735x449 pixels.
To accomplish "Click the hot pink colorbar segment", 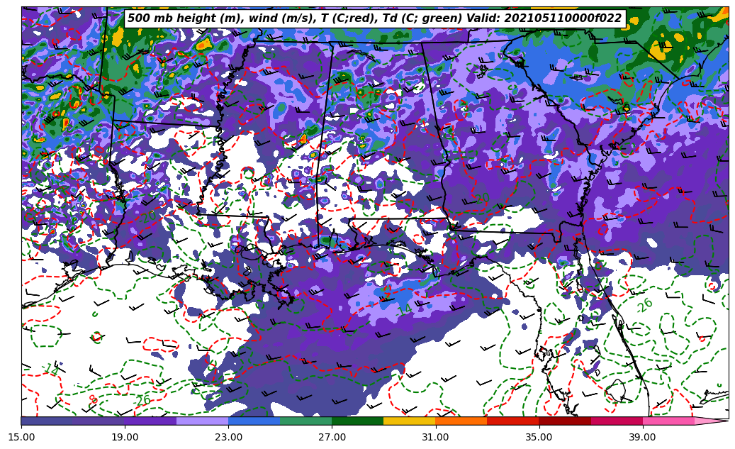I will pyautogui.click(x=668, y=421).
